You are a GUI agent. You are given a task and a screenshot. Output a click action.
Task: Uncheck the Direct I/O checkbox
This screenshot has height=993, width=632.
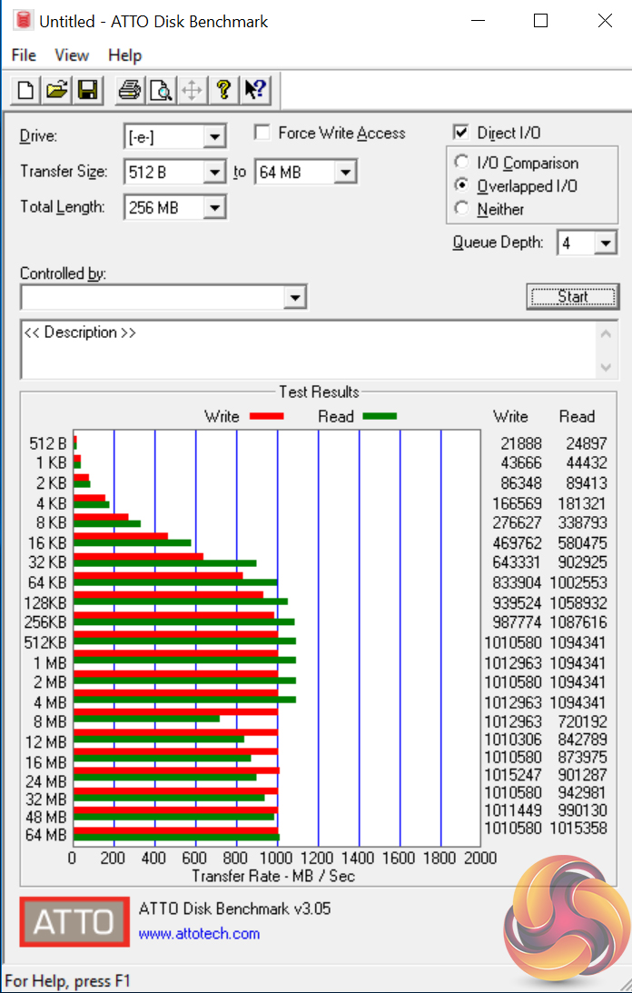pyautogui.click(x=461, y=133)
